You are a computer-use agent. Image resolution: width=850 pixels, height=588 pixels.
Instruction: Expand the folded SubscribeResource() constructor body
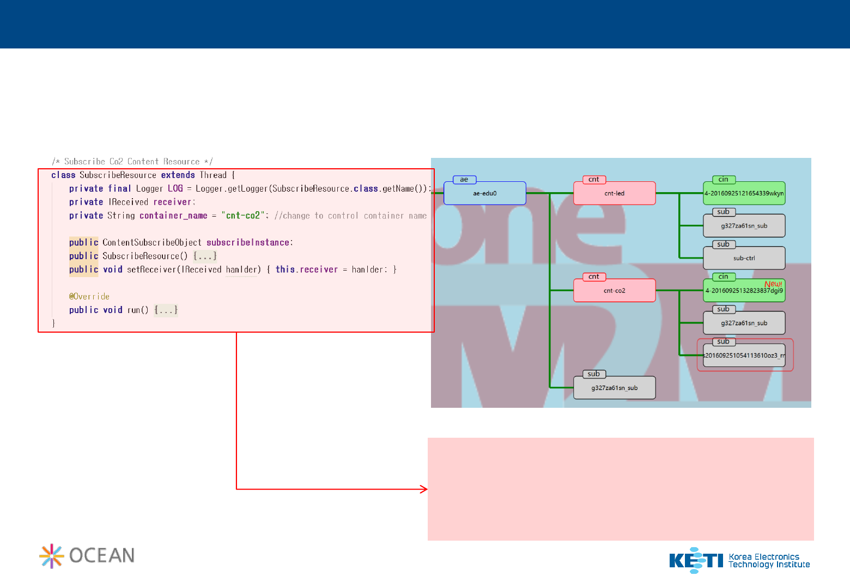click(205, 256)
